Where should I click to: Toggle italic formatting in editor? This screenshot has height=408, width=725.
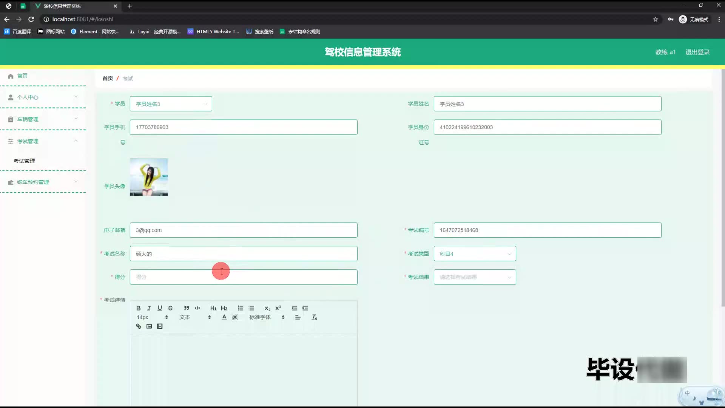coord(149,308)
